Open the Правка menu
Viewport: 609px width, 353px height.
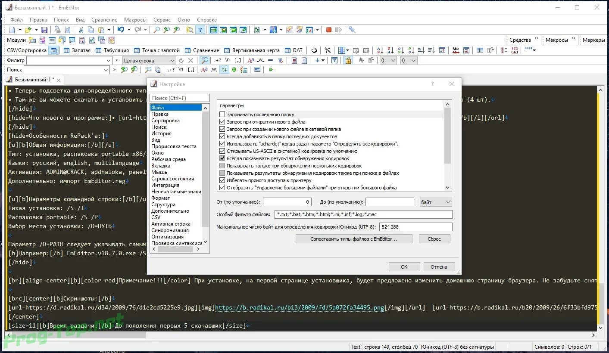38,20
